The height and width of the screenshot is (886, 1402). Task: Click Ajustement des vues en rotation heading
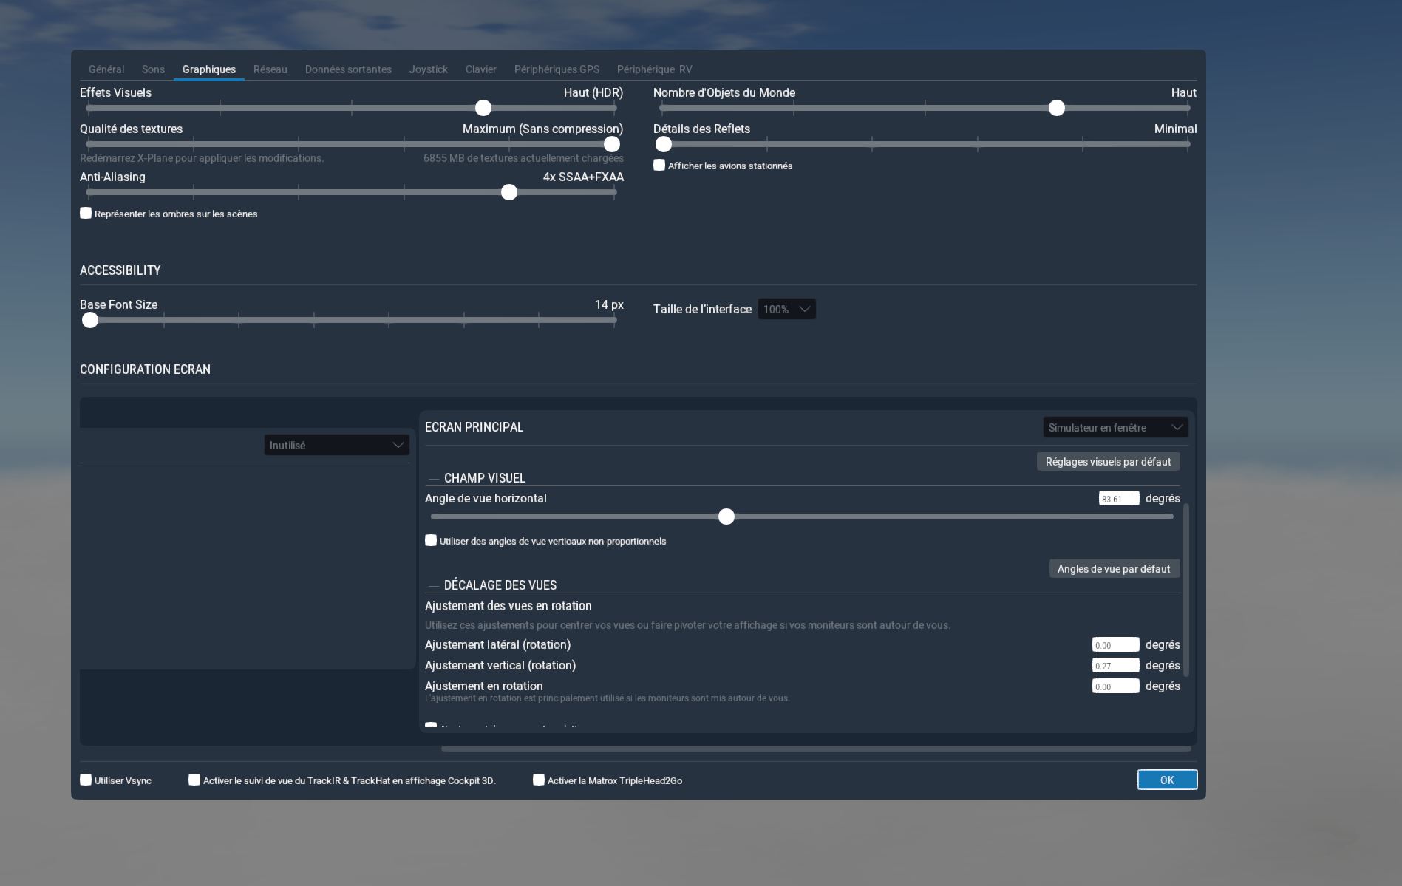pyautogui.click(x=508, y=606)
